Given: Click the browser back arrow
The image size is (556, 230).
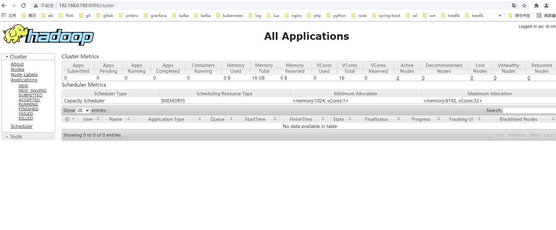Looking at the screenshot, I should point(4,6).
